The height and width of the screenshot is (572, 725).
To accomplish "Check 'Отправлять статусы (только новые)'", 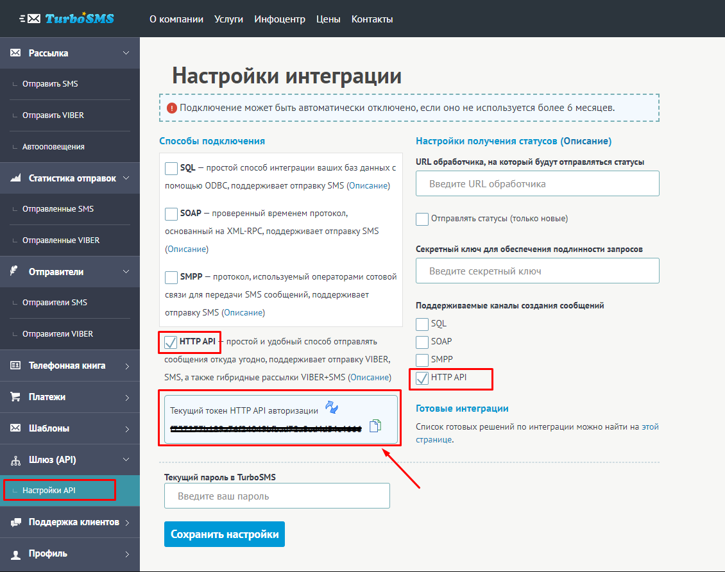I will [x=422, y=219].
